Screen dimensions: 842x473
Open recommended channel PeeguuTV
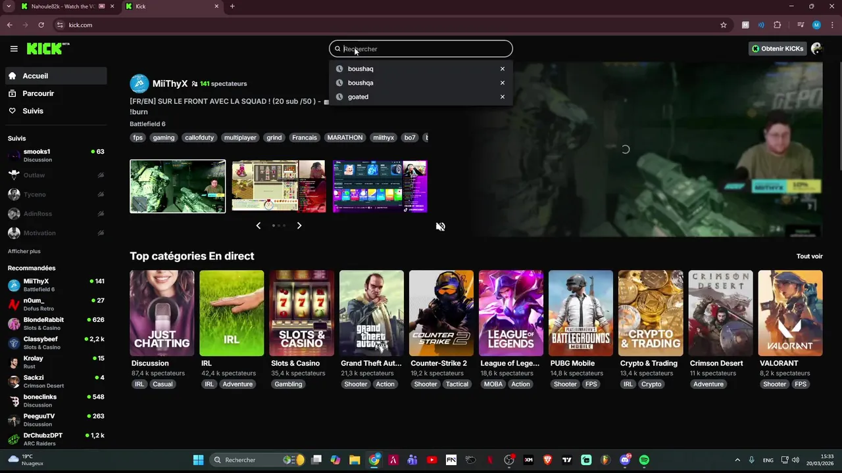[x=57, y=420]
